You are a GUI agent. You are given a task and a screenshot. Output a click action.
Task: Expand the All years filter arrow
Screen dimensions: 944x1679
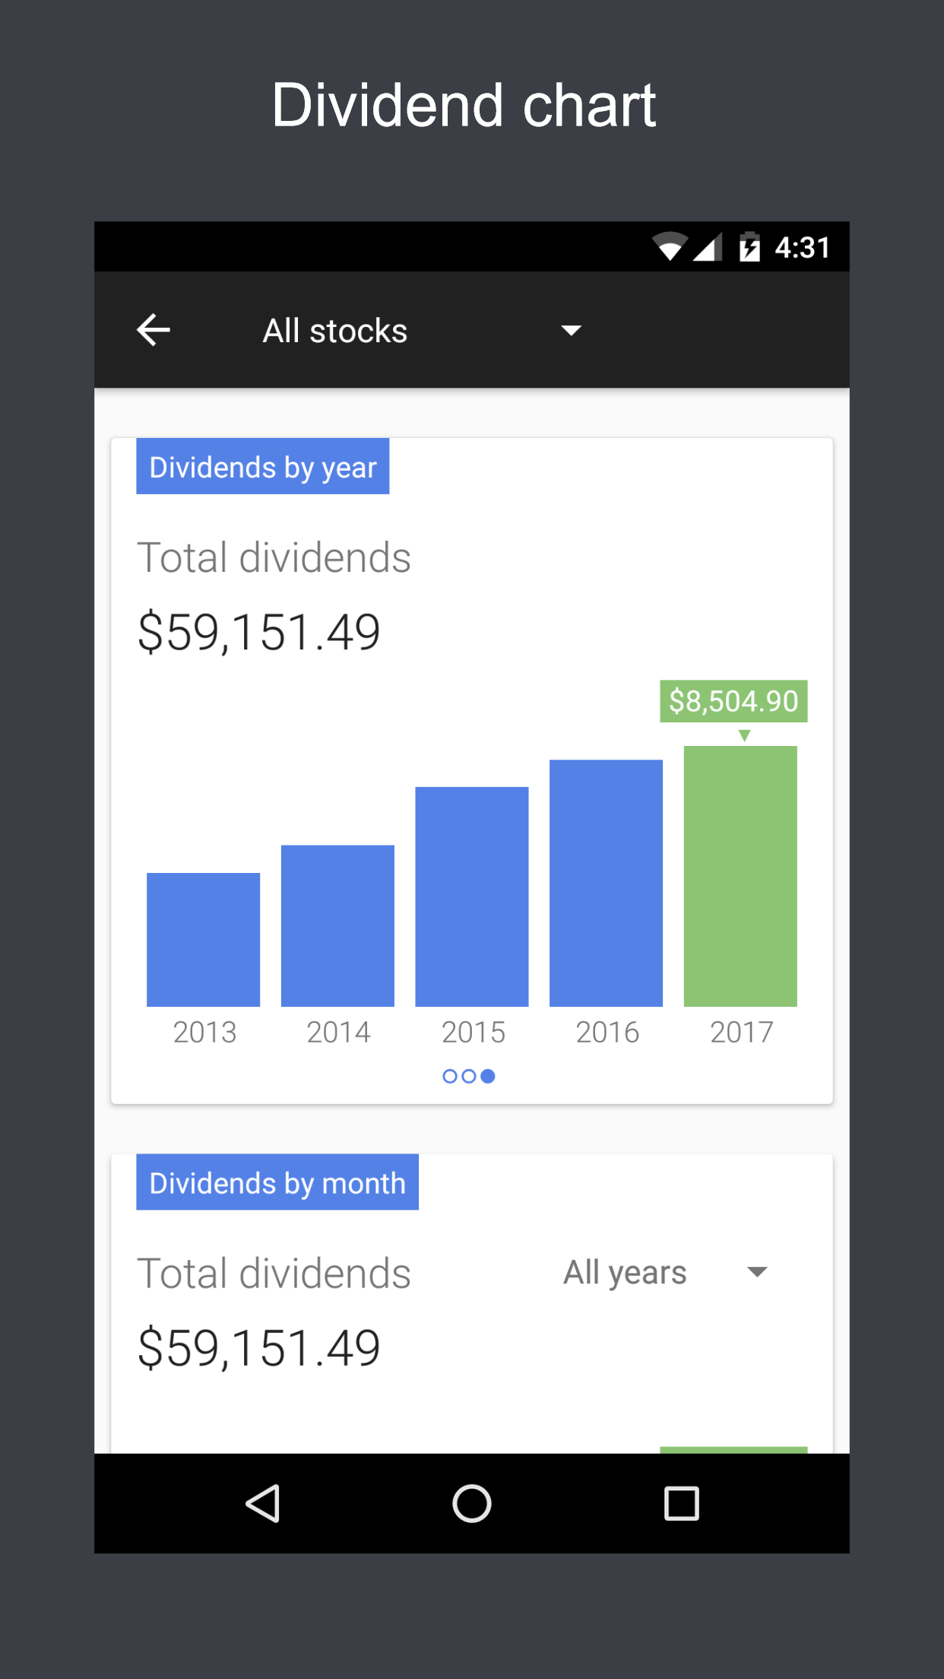pos(757,1272)
